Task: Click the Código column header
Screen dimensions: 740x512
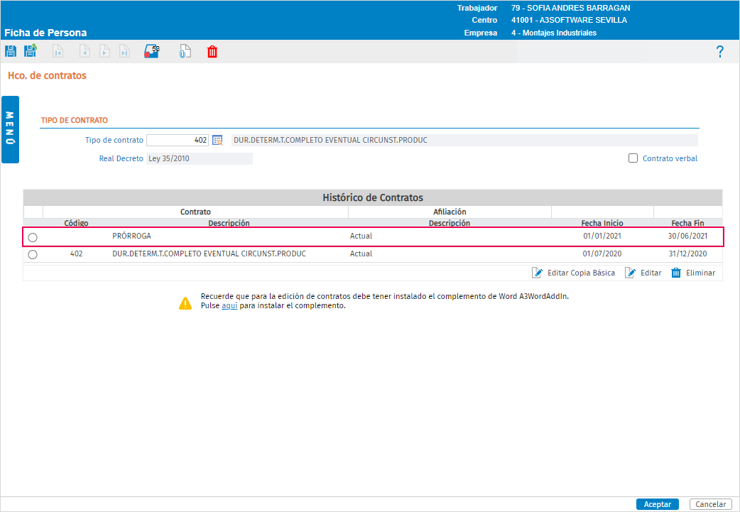Action: (76, 223)
